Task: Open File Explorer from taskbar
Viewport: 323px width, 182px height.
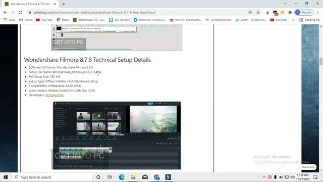Action: (133, 177)
